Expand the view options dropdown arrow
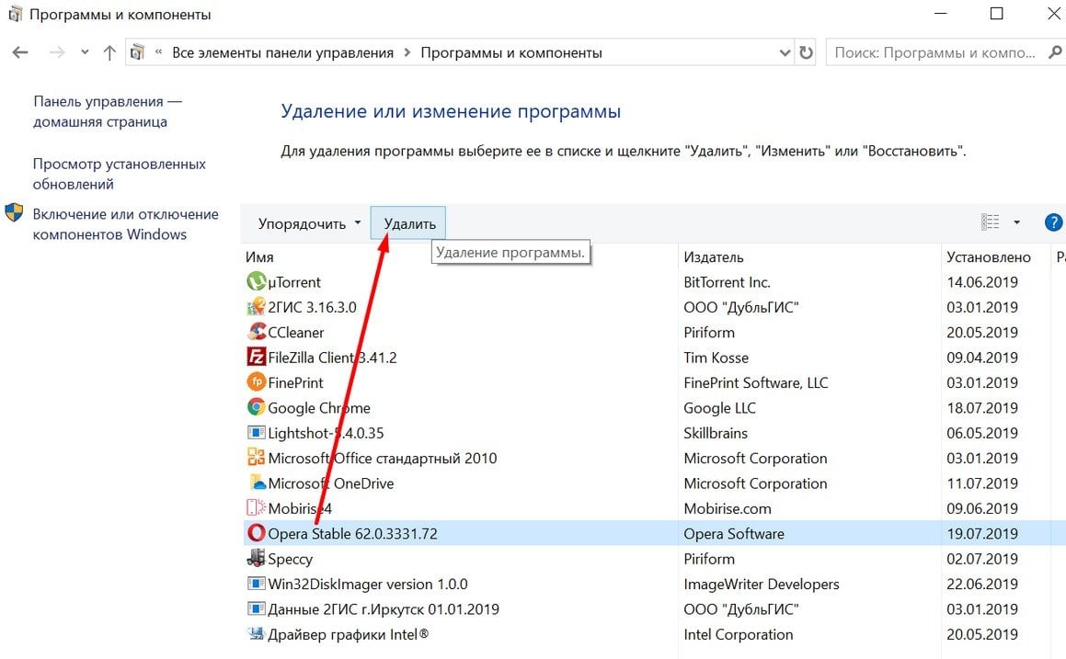 click(x=1017, y=222)
